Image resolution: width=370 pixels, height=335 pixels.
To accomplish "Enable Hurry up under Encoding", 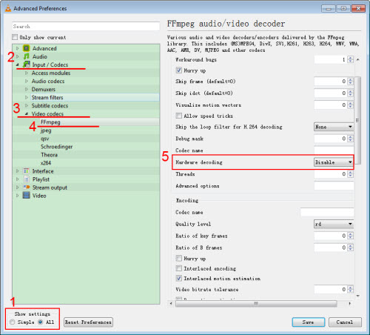I will coord(179,259).
